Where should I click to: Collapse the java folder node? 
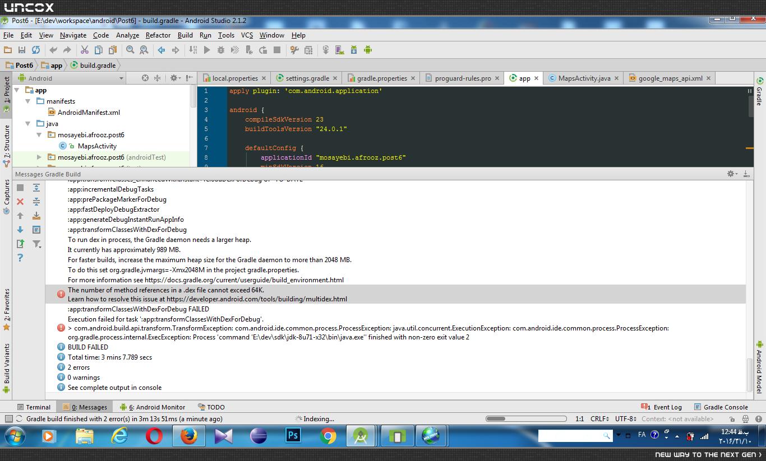(x=28, y=124)
